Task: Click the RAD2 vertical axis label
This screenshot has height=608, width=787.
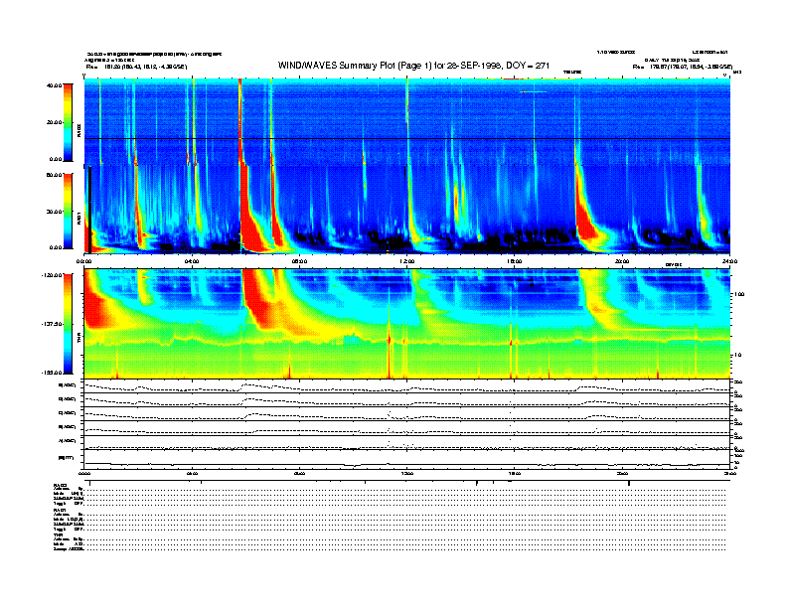Action: pyautogui.click(x=79, y=131)
